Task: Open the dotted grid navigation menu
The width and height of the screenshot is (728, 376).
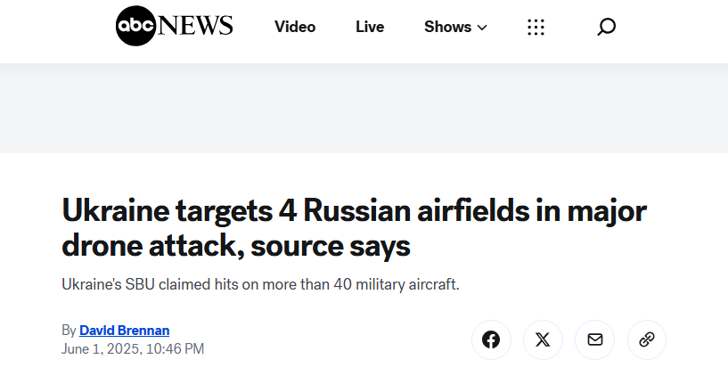Action: tap(536, 28)
